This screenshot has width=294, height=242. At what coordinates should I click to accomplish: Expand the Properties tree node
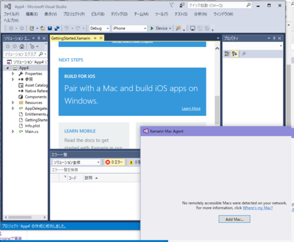click(13, 74)
